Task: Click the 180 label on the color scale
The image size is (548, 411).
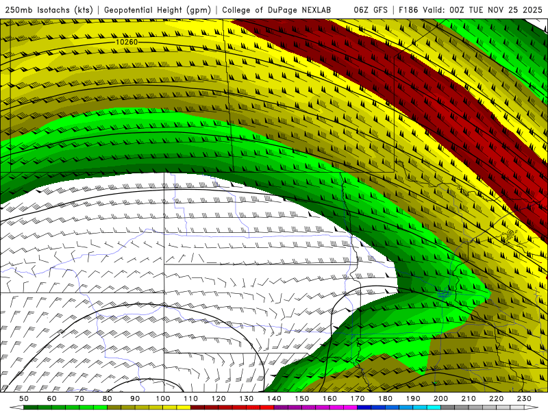Action: pyautogui.click(x=385, y=399)
